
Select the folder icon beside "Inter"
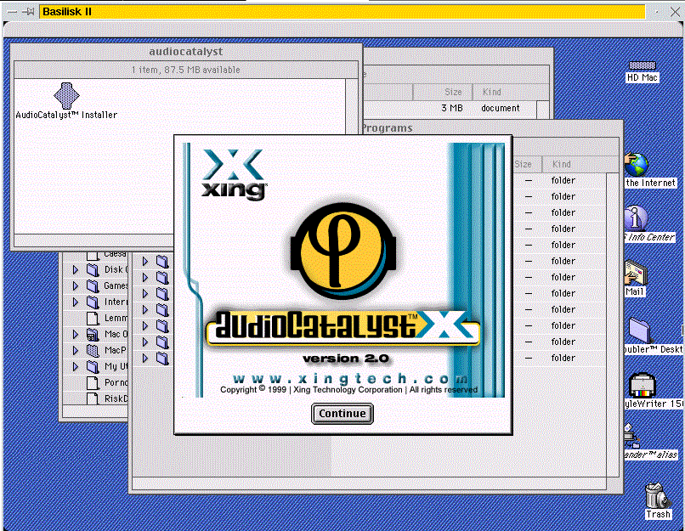pyautogui.click(x=93, y=302)
